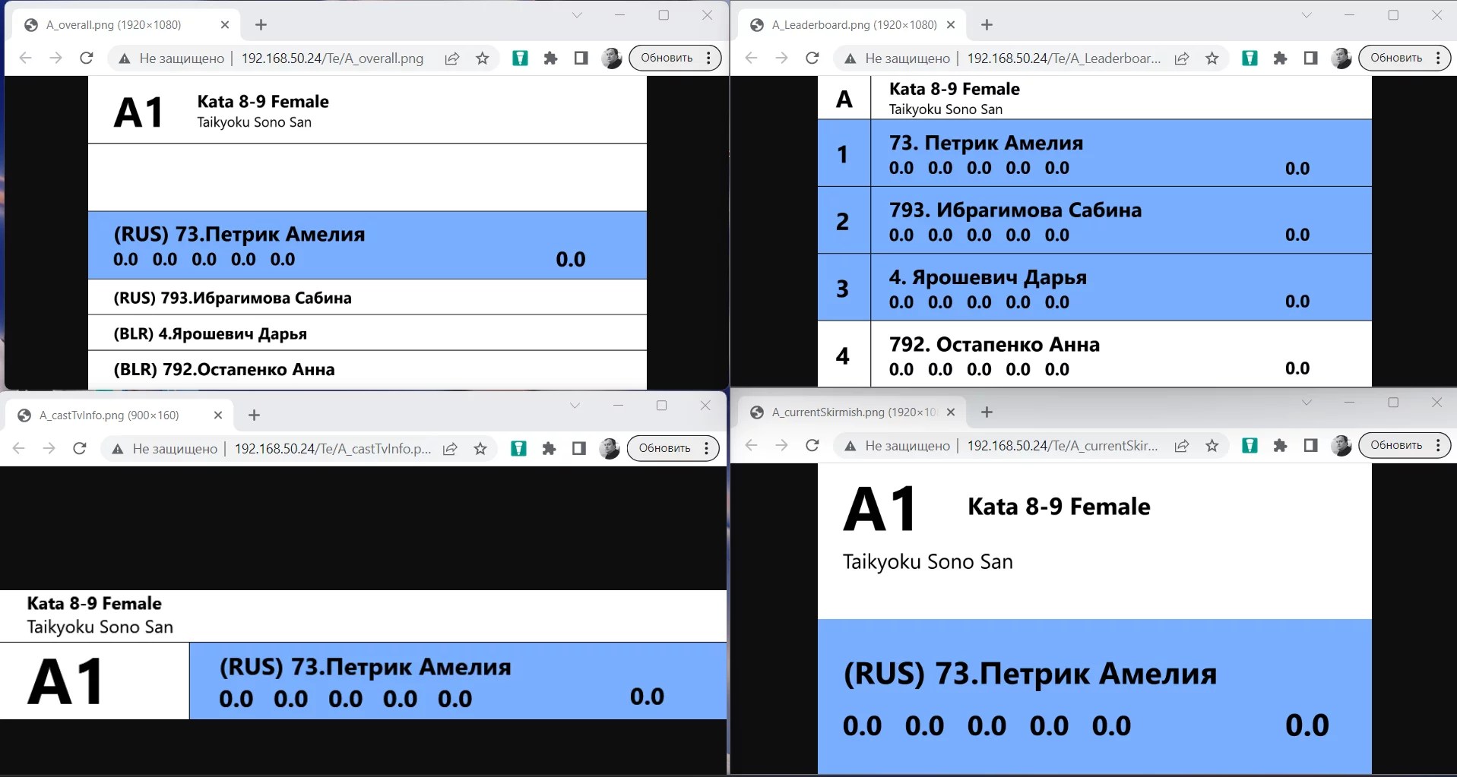1457x777 pixels.
Task: Open a new tab in A_castTvInfo window
Action: [x=255, y=415]
